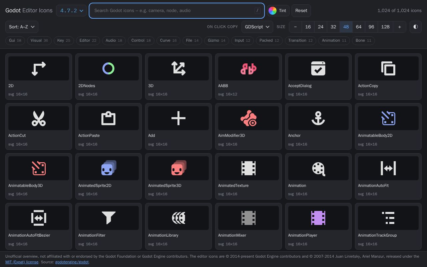Open the Sort: A–Z dropdown
This screenshot has width=427, height=267.
point(22,27)
